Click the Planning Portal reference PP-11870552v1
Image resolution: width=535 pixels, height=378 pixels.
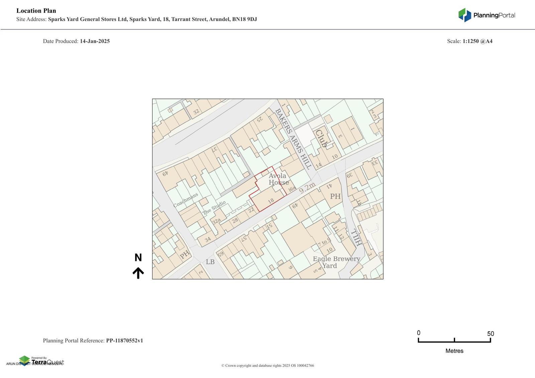point(124,341)
